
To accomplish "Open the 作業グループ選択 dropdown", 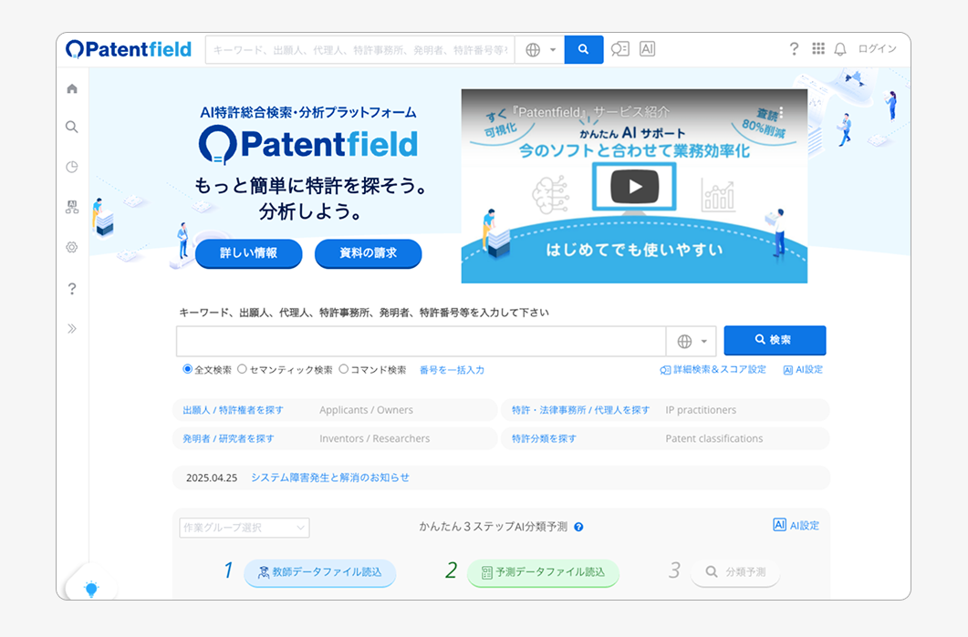I will pos(245,528).
